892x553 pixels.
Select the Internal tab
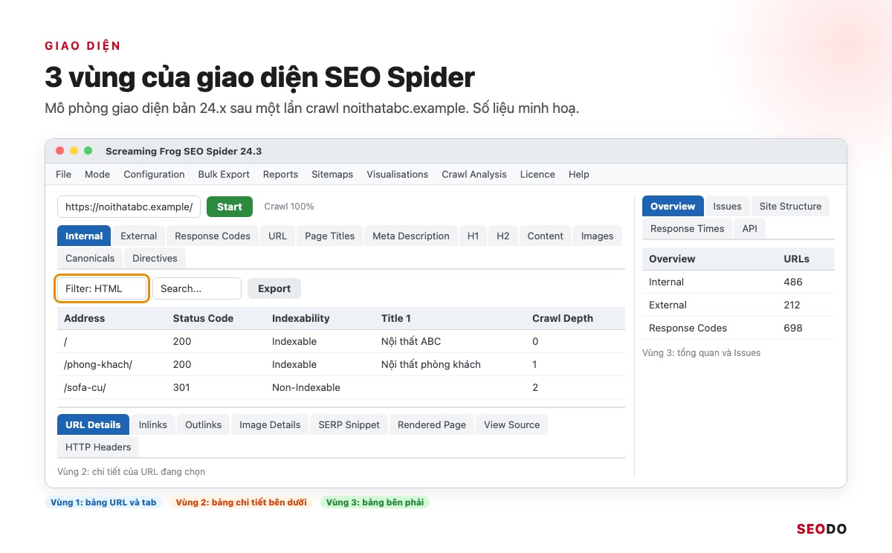point(84,236)
